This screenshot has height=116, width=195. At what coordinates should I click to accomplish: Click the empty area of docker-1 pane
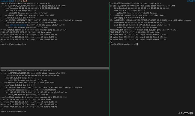[55, 56]
